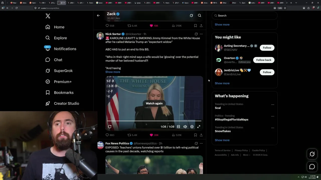The width and height of the screenshot is (321, 180).
Task: Unlike the post with 19K likes
Action: pos(154,26)
